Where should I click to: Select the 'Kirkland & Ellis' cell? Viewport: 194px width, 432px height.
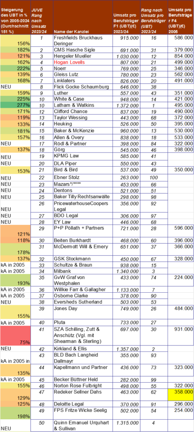tap(83, 348)
